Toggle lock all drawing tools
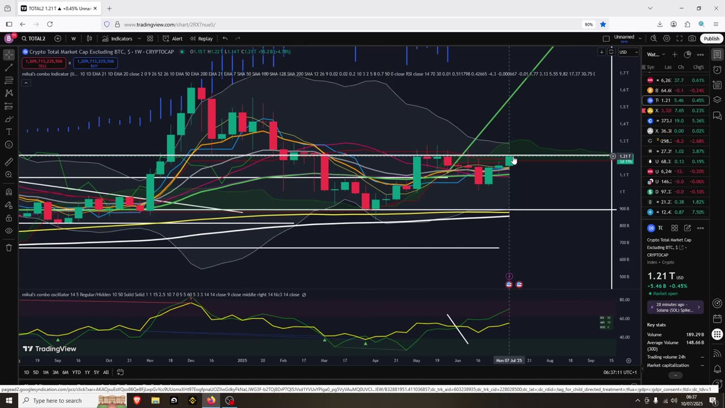Viewport: 725px width, 408px height. tap(8, 218)
